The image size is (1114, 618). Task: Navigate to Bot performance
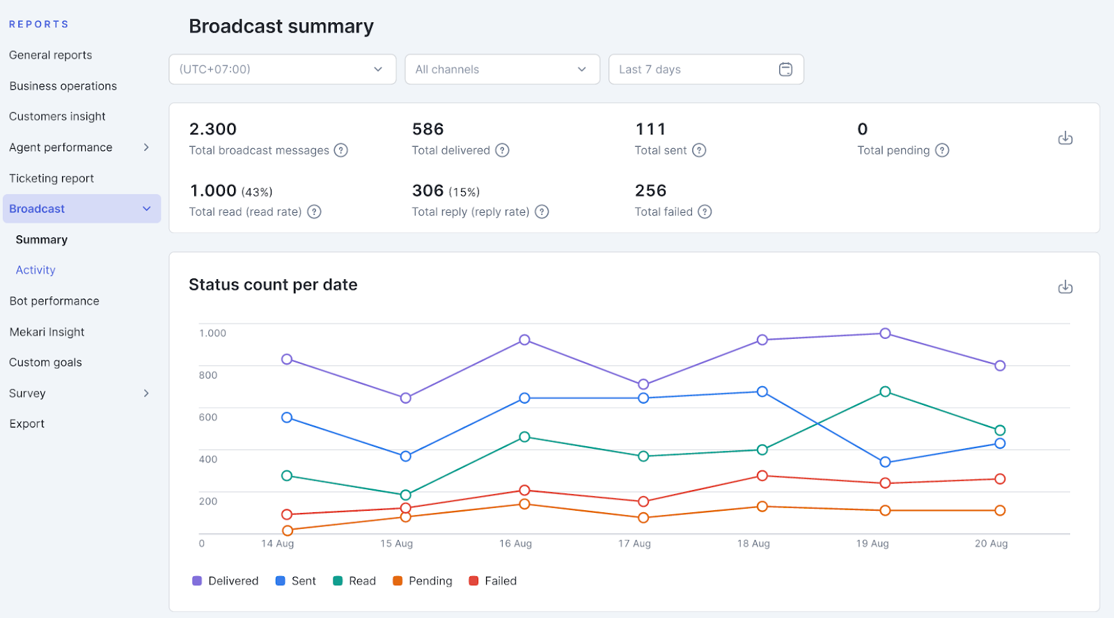click(x=54, y=301)
